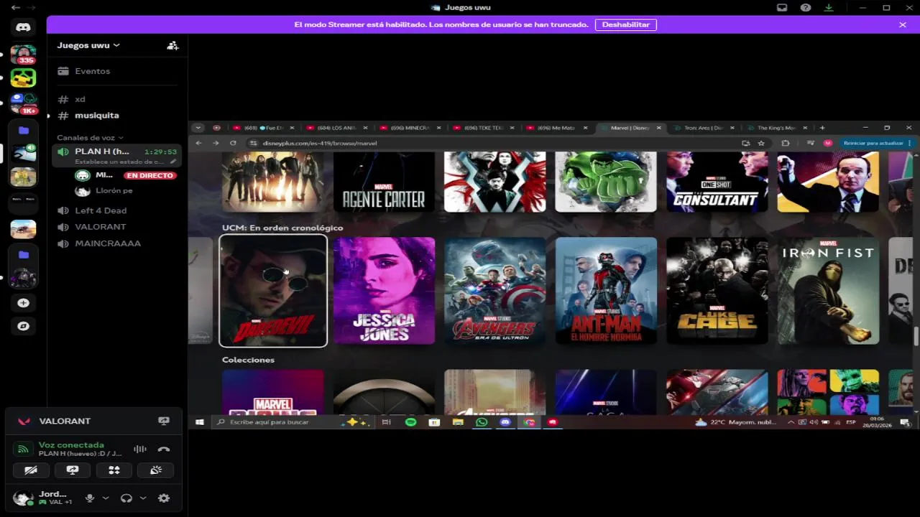Select the Iron Fist poster
920x517 pixels.
[828, 291]
